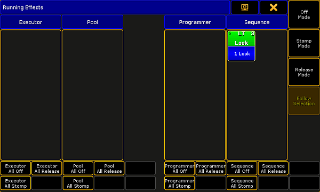The width and height of the screenshot is (320, 192).
Task: Click Executor All Release
Action: (x=47, y=169)
